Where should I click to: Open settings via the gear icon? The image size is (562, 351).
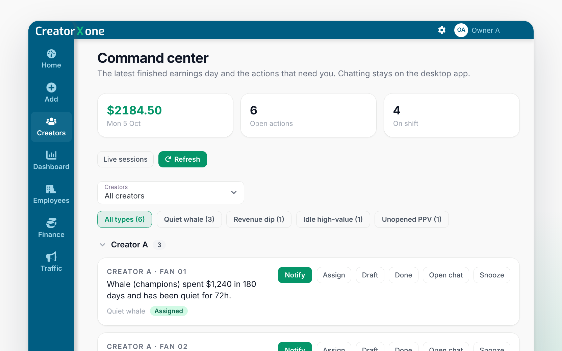tap(442, 30)
